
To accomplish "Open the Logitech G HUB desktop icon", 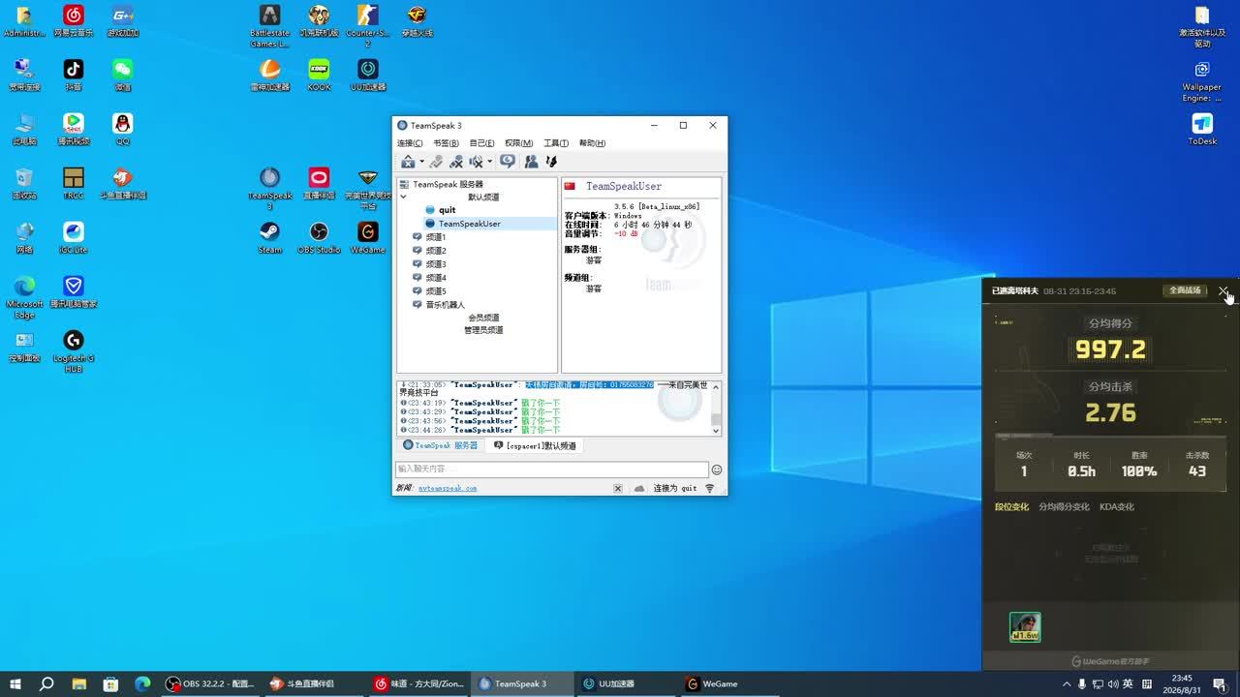I will click(74, 351).
